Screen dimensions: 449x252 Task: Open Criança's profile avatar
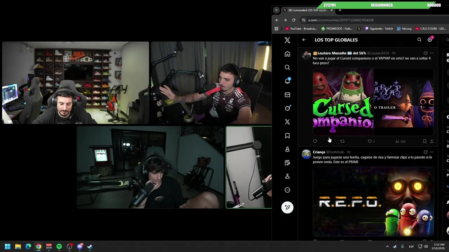pyautogui.click(x=306, y=154)
